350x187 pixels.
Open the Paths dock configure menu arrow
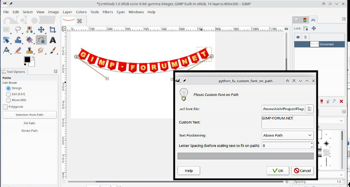(344, 19)
